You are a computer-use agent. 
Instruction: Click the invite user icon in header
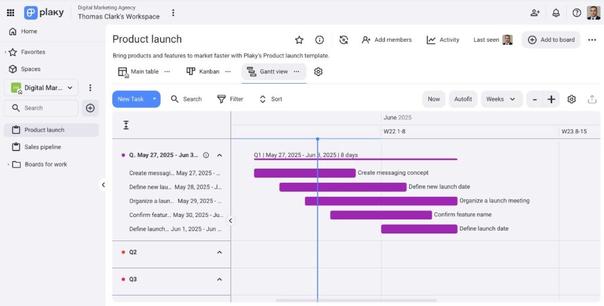click(535, 13)
